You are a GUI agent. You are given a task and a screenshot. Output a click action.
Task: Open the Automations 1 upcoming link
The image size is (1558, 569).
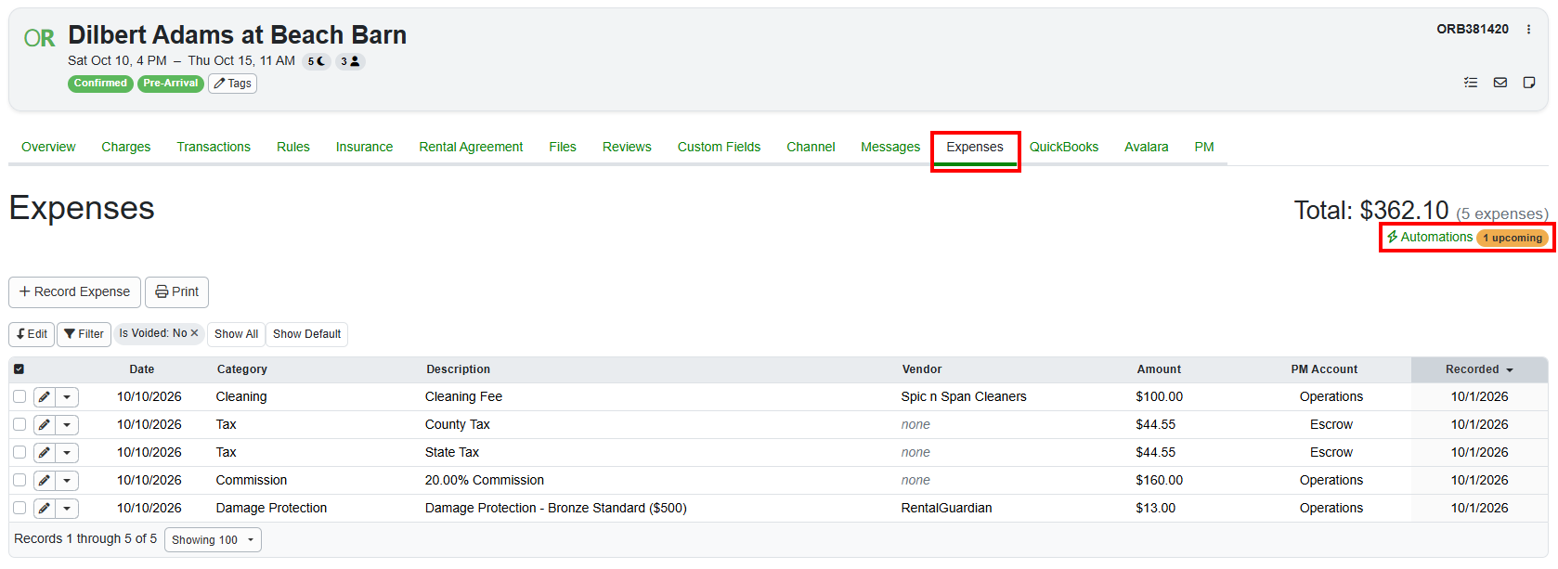1467,238
